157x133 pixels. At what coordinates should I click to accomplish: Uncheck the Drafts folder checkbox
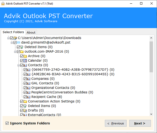22,110
